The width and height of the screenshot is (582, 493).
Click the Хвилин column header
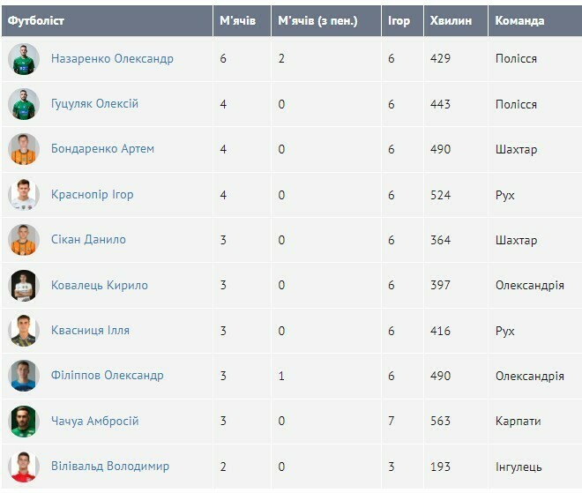click(451, 20)
